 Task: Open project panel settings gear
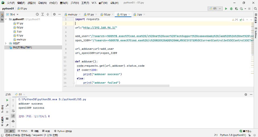click(x=54, y=14)
